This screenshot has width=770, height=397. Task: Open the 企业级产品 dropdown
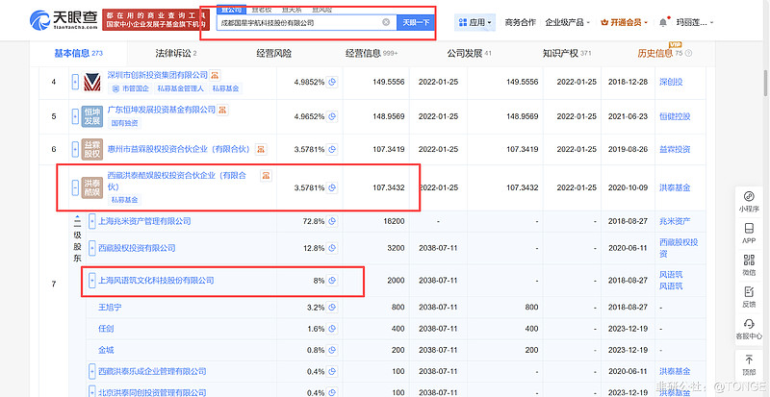click(567, 22)
